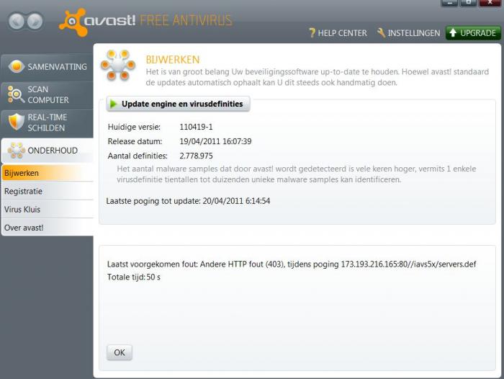Click the avast! orange logo
This screenshot has width=504, height=379.
pyautogui.click(x=73, y=22)
